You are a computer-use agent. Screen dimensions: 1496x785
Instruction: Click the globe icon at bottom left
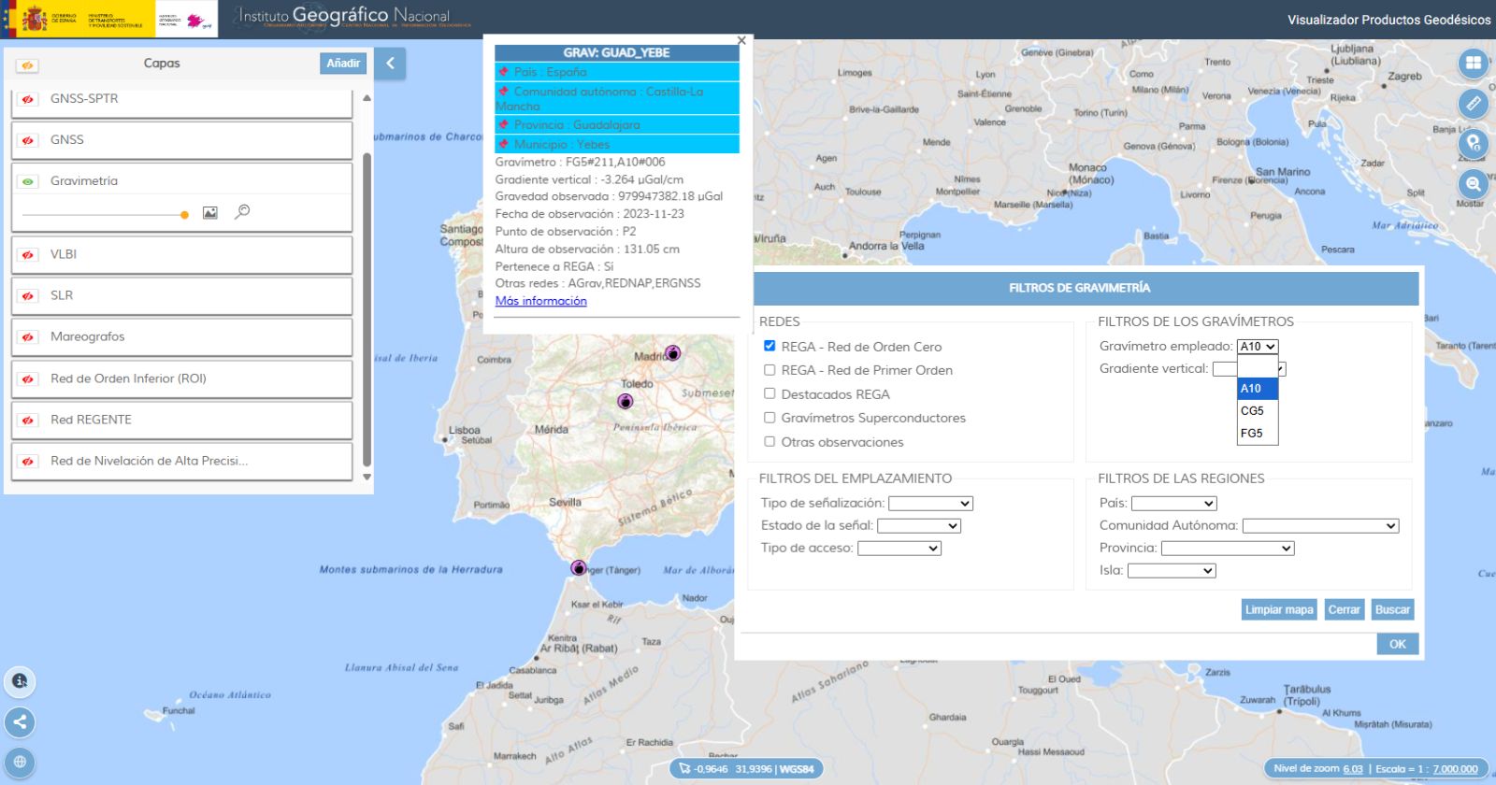pyautogui.click(x=20, y=762)
